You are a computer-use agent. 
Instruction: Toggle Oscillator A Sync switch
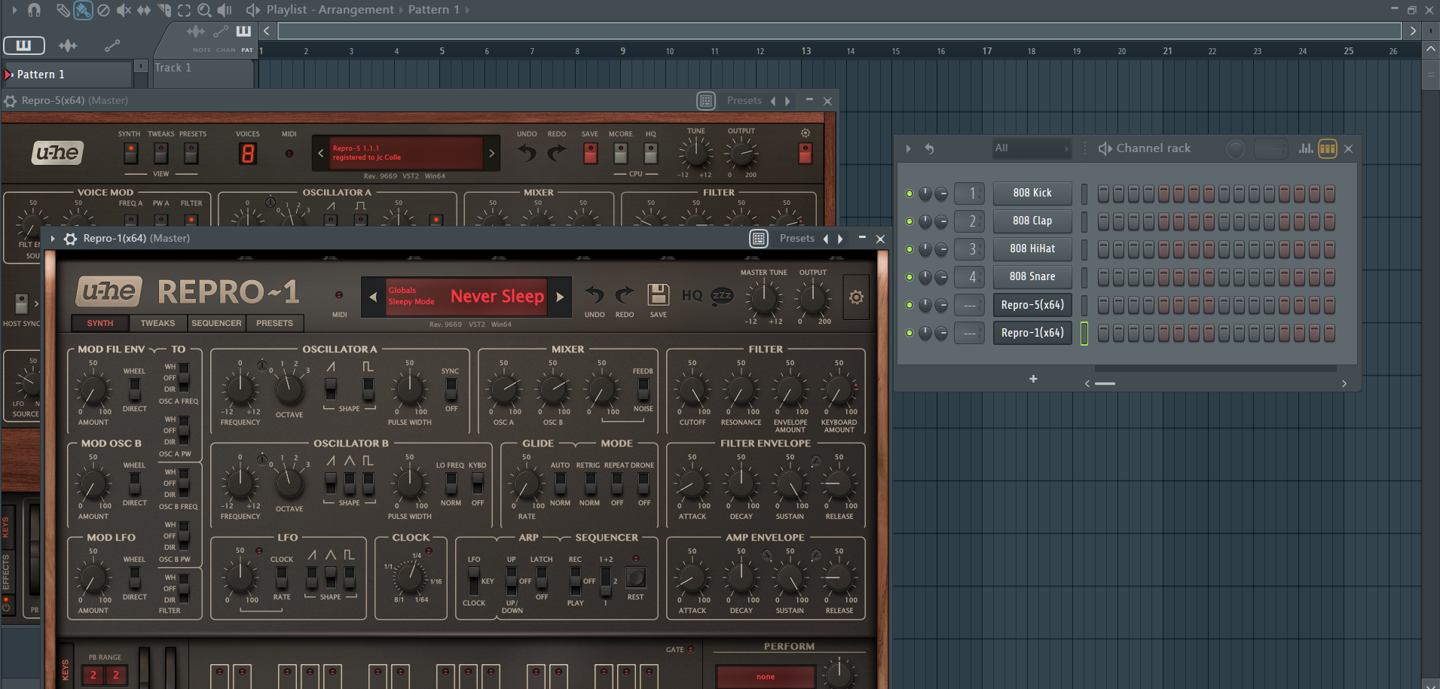pyautogui.click(x=451, y=389)
